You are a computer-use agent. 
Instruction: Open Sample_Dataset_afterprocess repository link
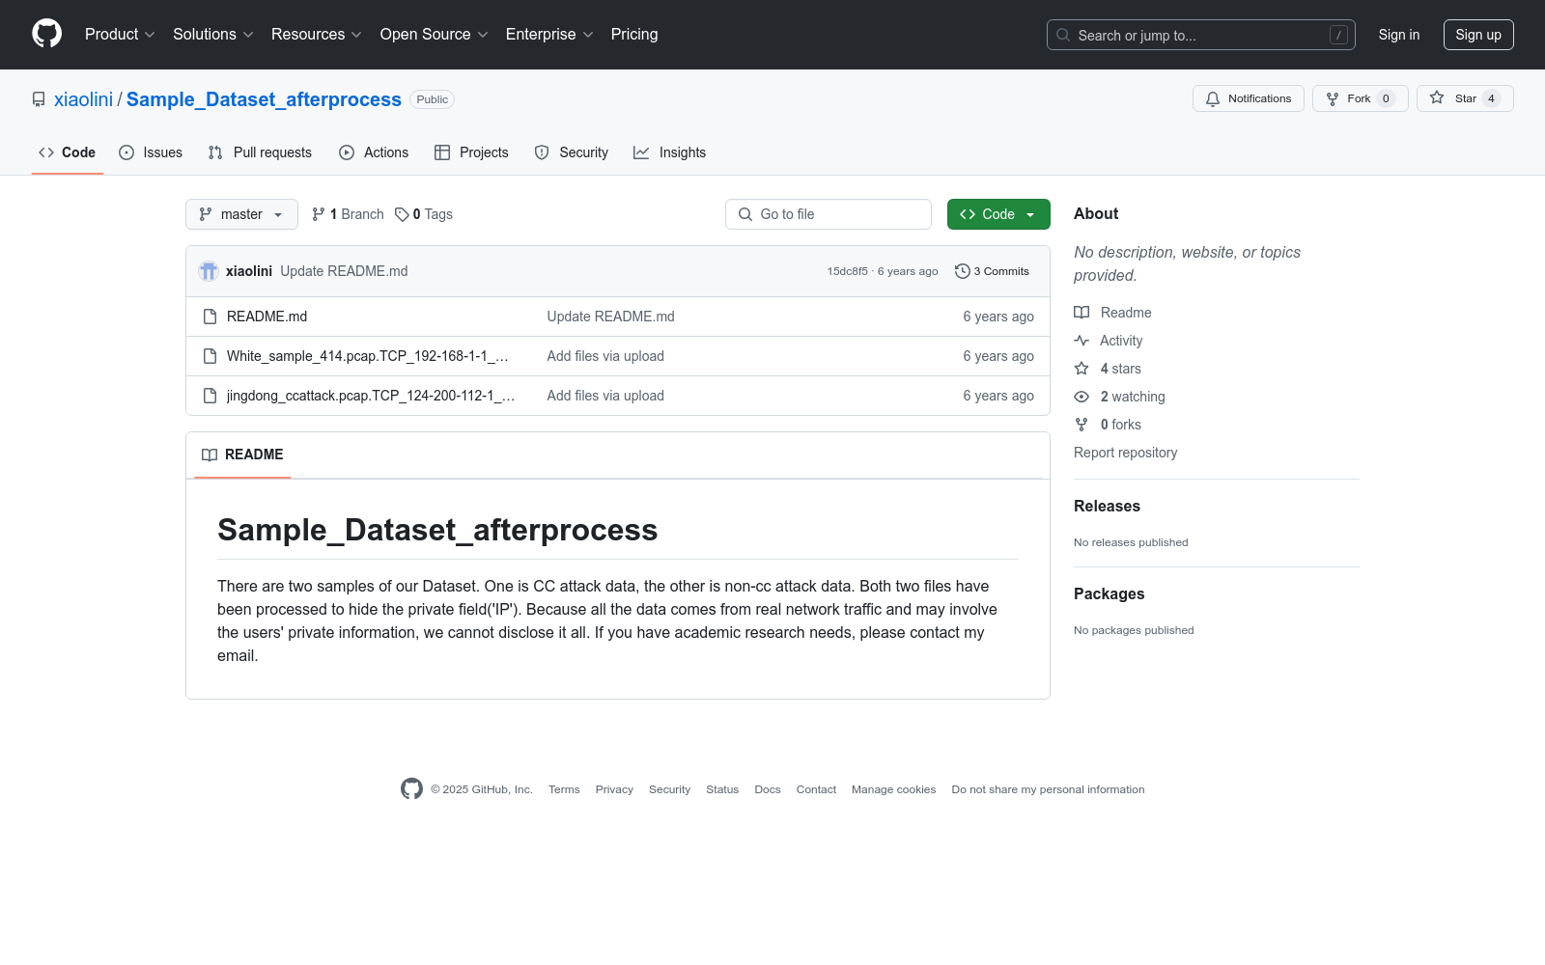click(264, 99)
